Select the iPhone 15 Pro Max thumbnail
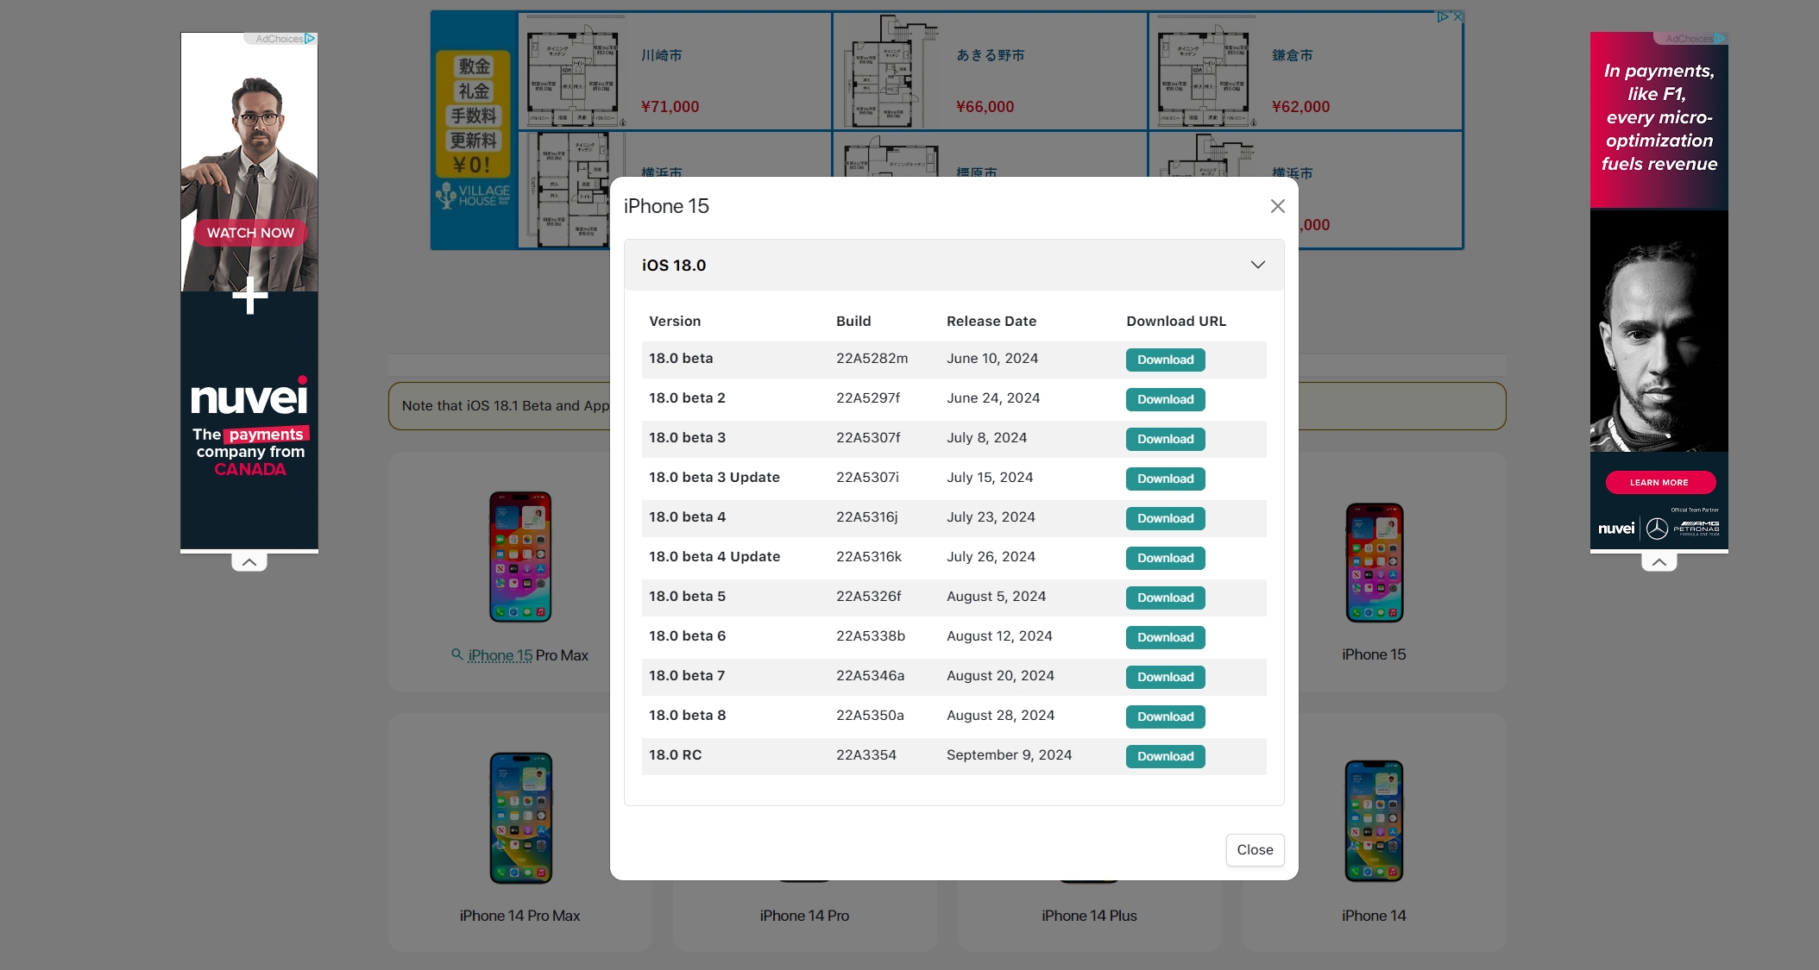Viewport: 1819px width, 970px height. [x=519, y=555]
